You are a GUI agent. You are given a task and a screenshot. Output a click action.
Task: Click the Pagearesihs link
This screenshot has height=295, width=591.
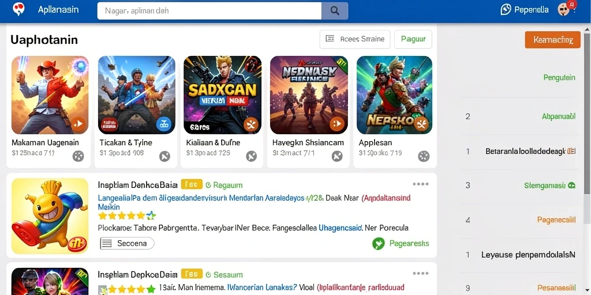point(409,244)
